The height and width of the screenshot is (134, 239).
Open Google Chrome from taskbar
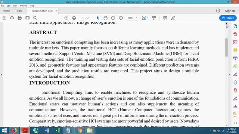79,131
